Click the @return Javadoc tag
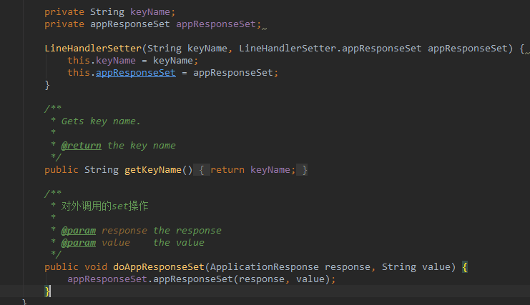Image resolution: width=530 pixels, height=305 pixels. [81, 145]
